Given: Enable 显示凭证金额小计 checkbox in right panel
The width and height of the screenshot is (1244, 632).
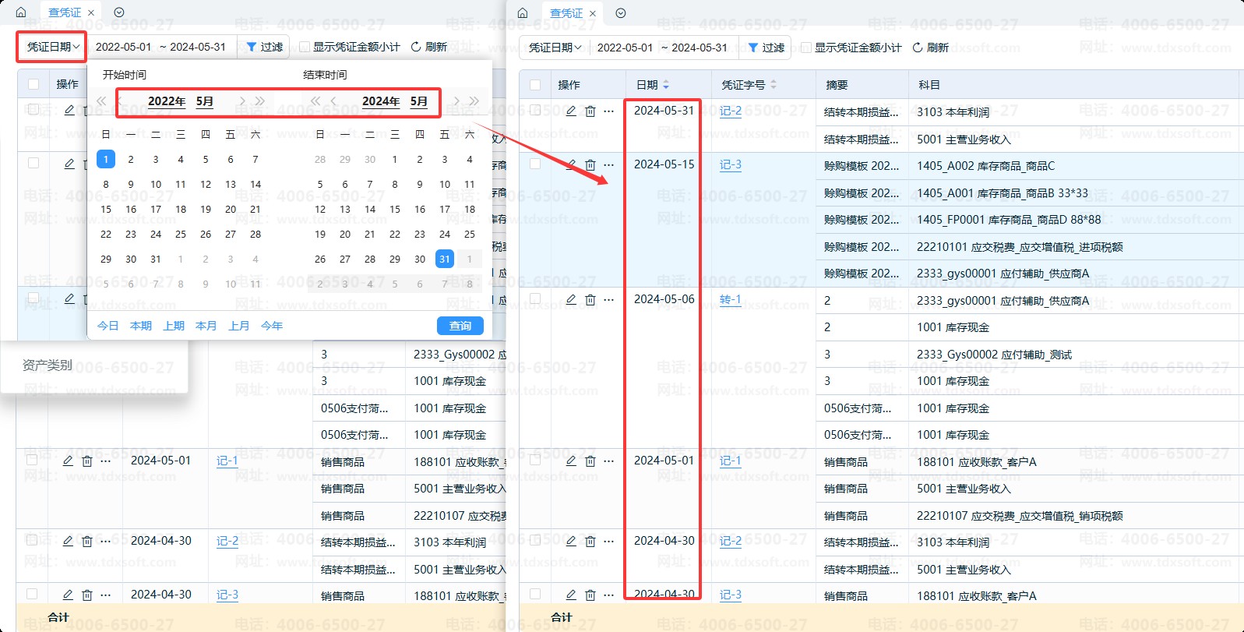Looking at the screenshot, I should pyautogui.click(x=806, y=48).
